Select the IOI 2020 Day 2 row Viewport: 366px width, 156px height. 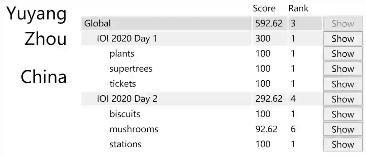coord(127,99)
